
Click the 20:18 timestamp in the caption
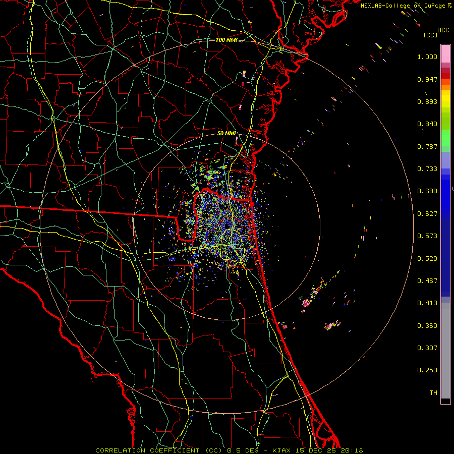point(352,450)
